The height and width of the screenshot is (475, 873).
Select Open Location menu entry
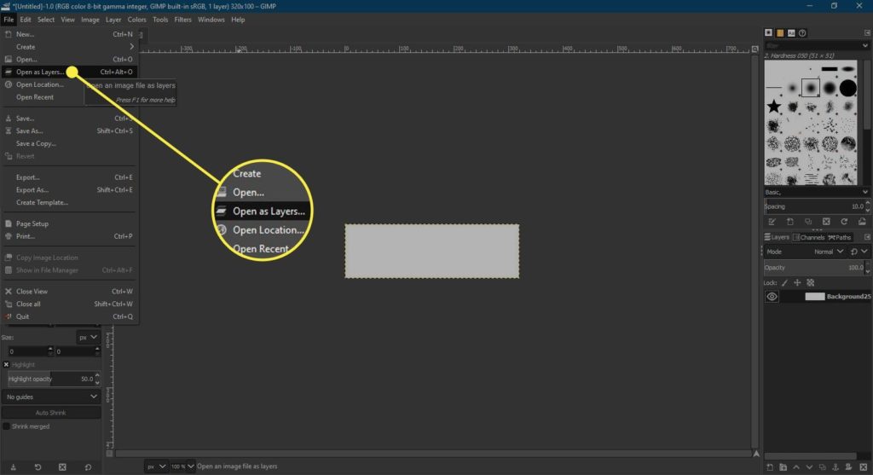[x=69, y=84]
